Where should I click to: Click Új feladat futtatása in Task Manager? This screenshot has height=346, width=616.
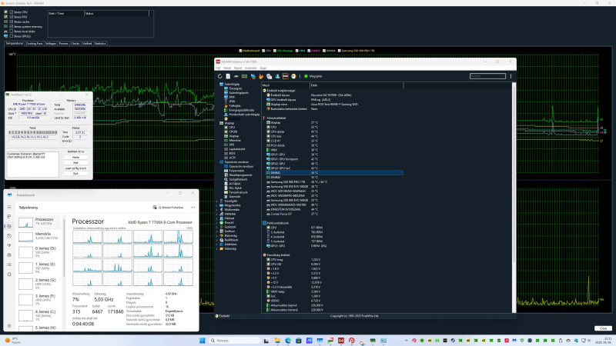168,207
